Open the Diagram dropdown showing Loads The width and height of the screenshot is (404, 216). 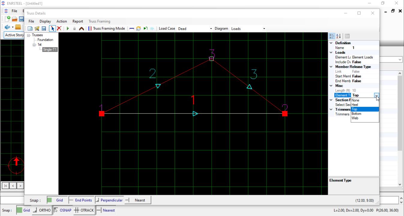pos(264,29)
